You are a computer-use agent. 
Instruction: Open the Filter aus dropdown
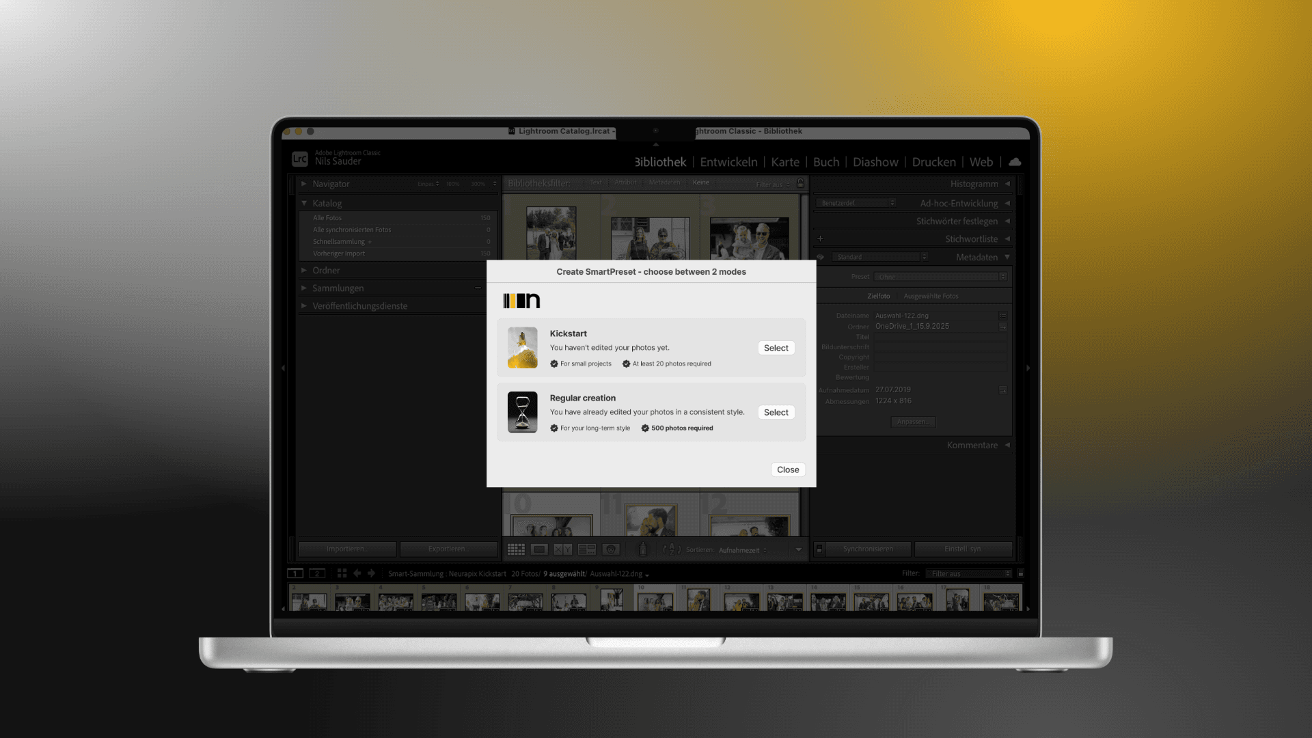pyautogui.click(x=969, y=573)
